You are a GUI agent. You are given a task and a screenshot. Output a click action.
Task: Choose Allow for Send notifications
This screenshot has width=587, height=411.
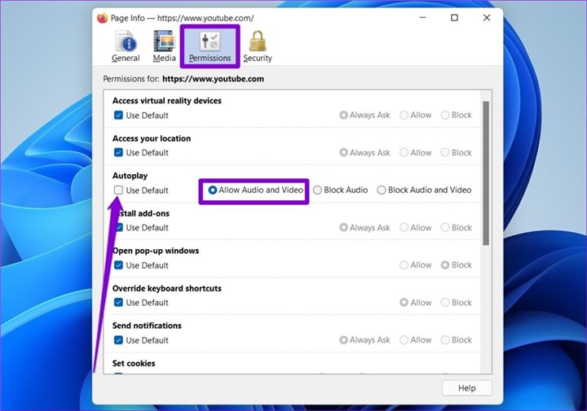click(x=404, y=340)
